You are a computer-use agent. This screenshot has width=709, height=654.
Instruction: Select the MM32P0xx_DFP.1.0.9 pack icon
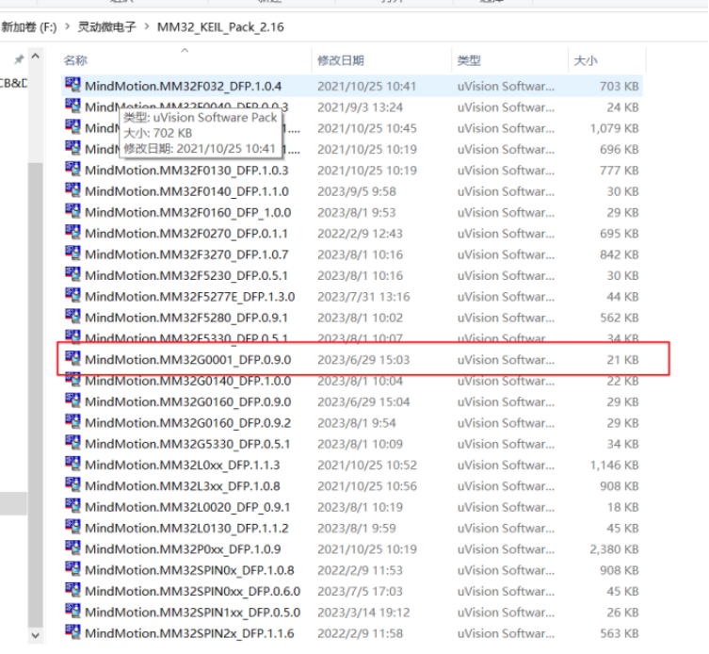(73, 548)
